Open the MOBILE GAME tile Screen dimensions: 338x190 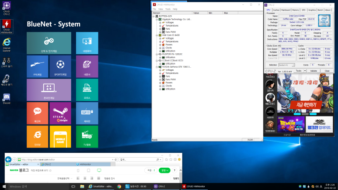tap(60, 137)
